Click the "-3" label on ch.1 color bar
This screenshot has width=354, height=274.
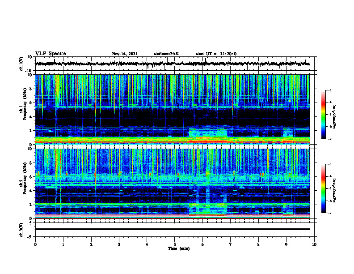pos(329,90)
